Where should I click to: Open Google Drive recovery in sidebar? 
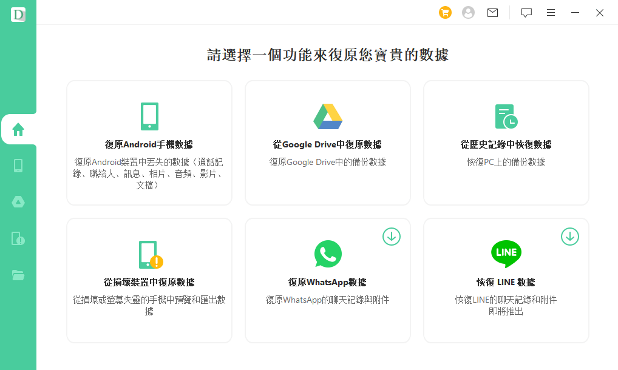click(18, 202)
